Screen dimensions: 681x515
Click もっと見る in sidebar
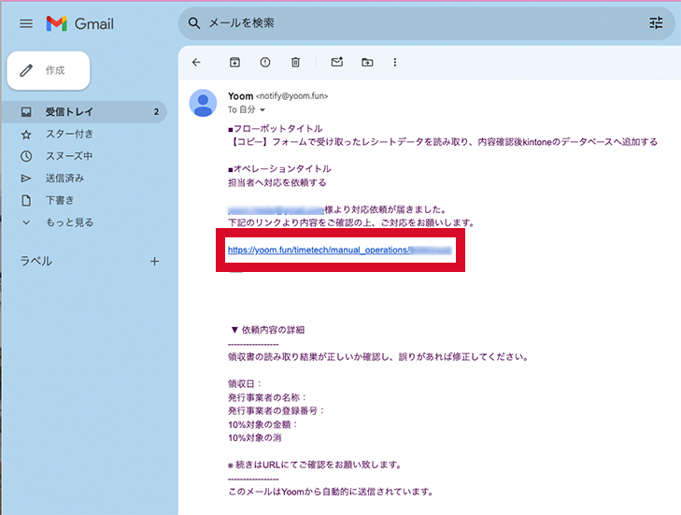[69, 222]
